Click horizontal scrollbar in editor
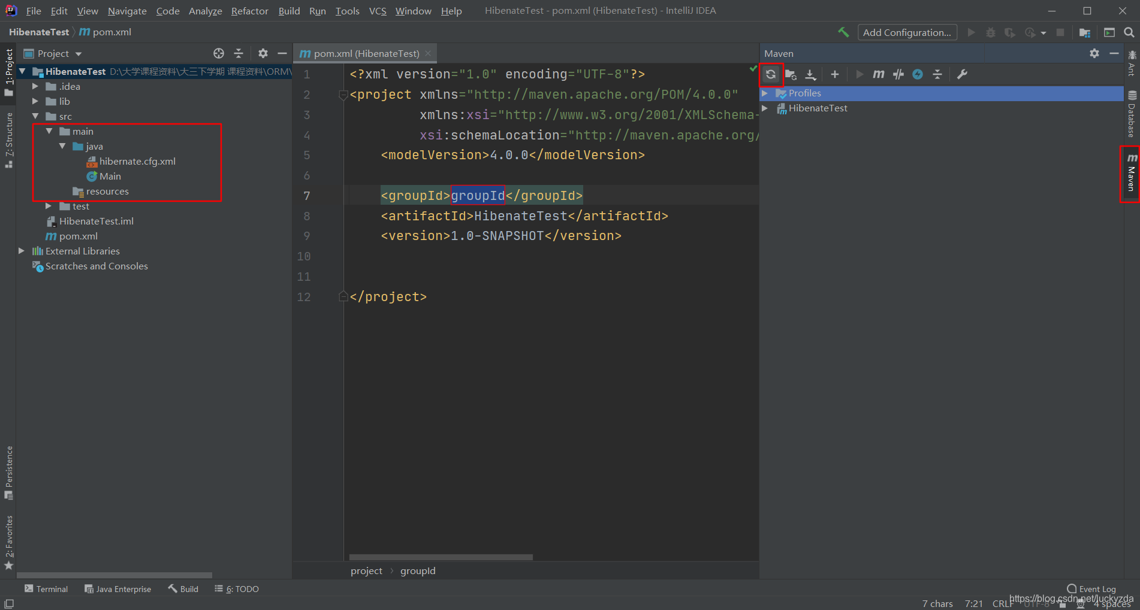 pyautogui.click(x=441, y=557)
